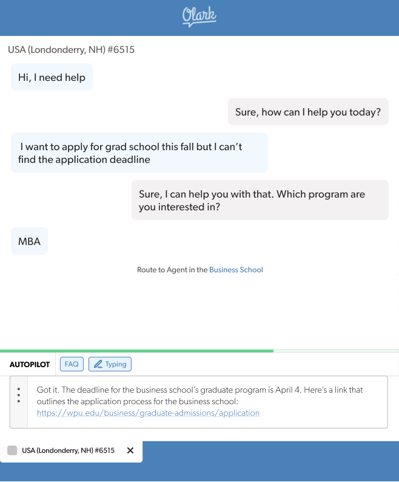Select the grad school application deadline message
The height and width of the screenshot is (482, 399).
pos(139,153)
